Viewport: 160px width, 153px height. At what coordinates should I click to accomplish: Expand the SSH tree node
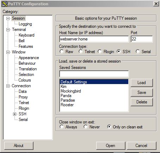tap(14, 114)
